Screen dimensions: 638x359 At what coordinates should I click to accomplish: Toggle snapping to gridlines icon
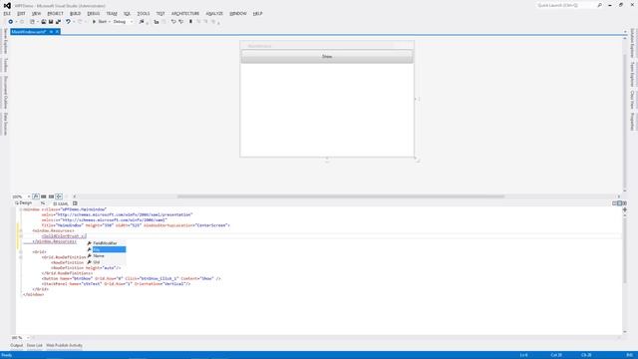point(51,196)
